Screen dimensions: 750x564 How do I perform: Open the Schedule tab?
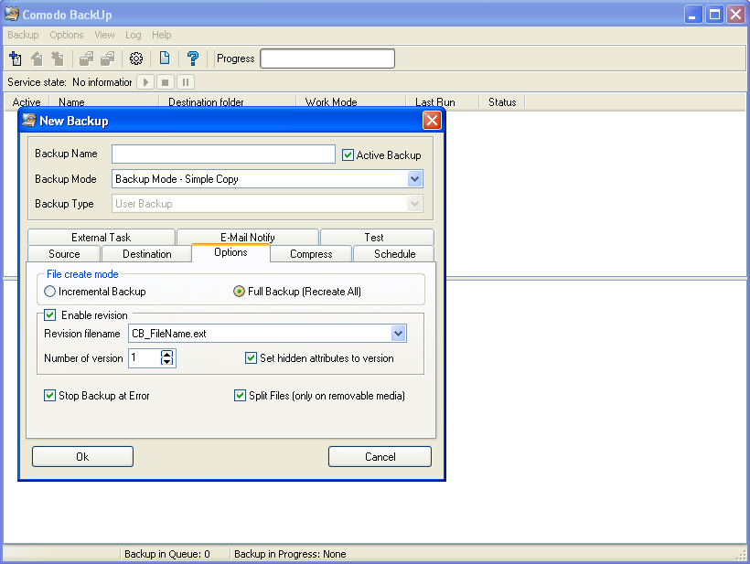(394, 254)
